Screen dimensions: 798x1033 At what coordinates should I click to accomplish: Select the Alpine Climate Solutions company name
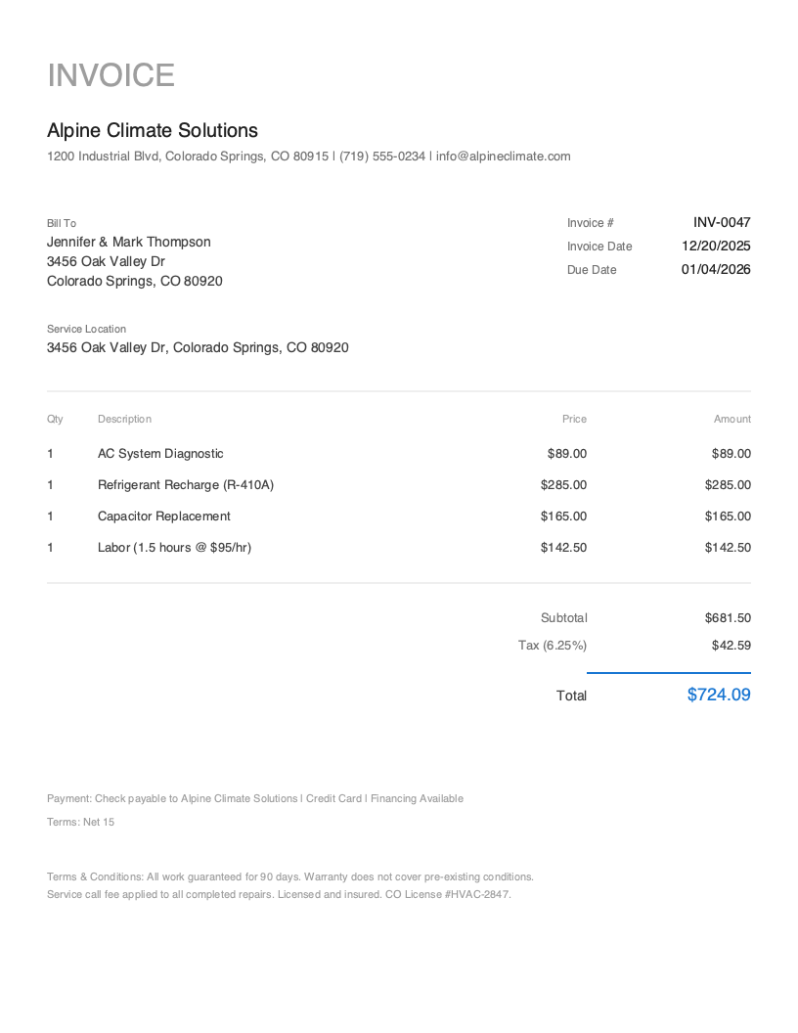pos(152,130)
